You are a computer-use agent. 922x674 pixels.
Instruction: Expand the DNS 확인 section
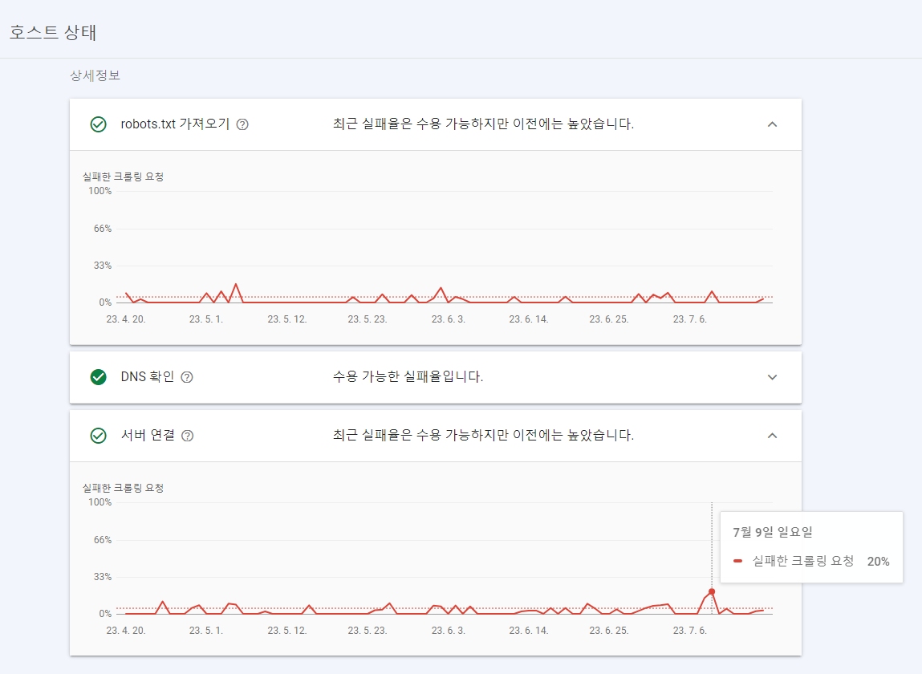(772, 377)
